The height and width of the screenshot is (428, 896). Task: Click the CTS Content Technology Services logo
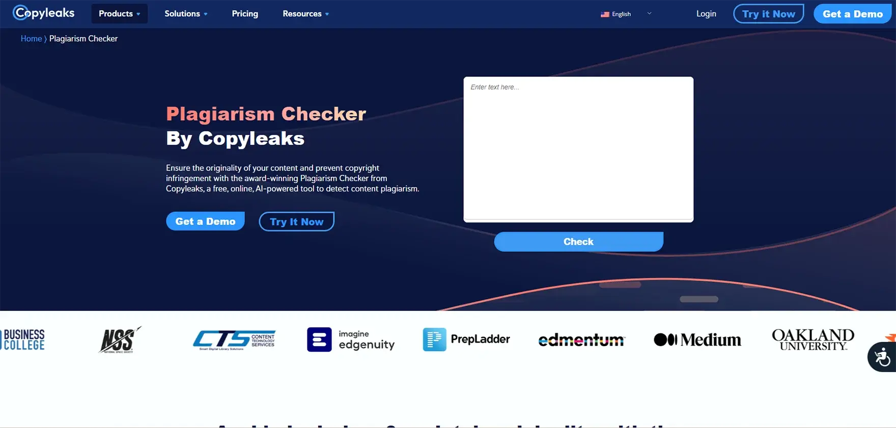(x=234, y=340)
